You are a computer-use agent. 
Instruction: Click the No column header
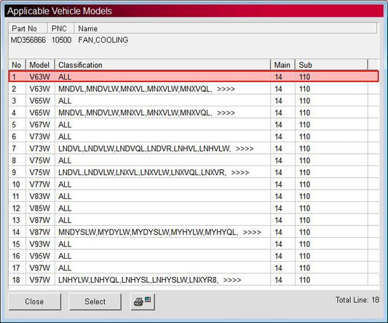(x=17, y=65)
